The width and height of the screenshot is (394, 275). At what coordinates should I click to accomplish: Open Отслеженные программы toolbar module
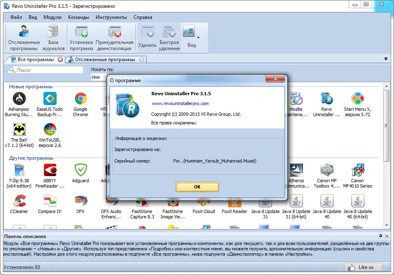[x=24, y=38]
